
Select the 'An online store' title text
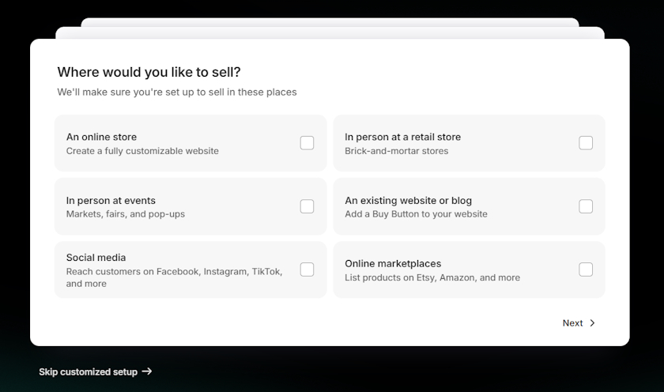pos(101,137)
